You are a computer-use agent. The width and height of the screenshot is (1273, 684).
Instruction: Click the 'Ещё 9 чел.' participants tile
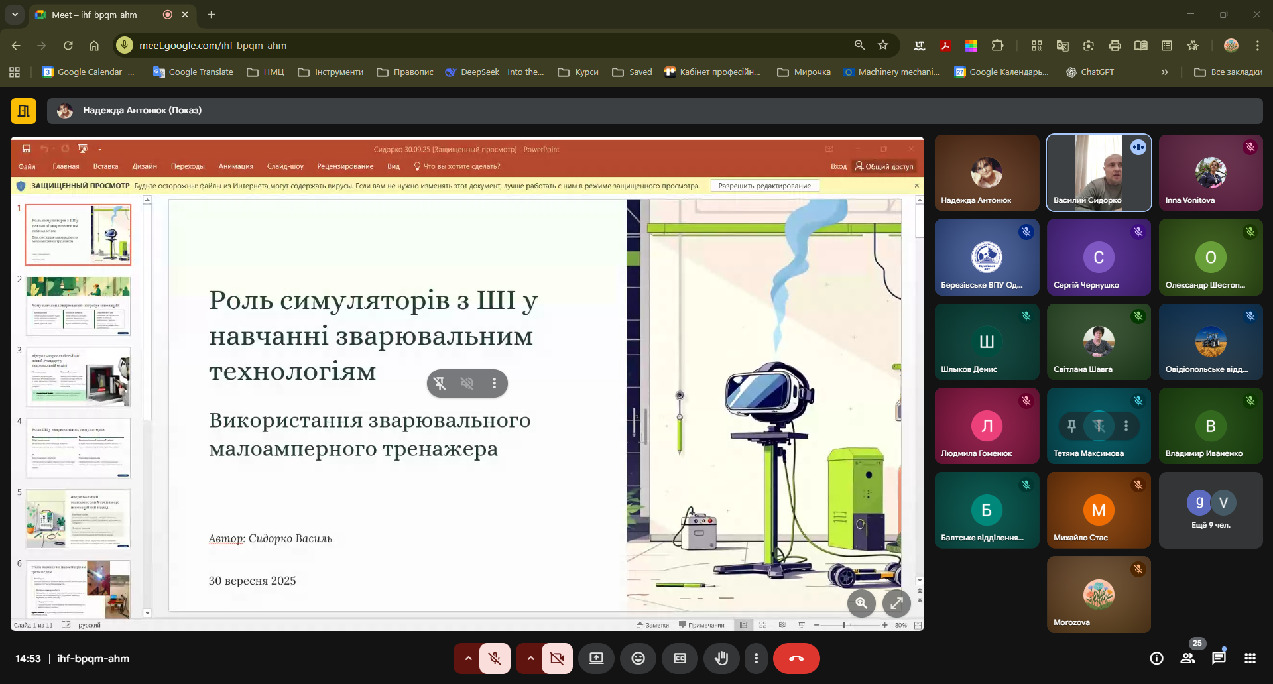1210,510
